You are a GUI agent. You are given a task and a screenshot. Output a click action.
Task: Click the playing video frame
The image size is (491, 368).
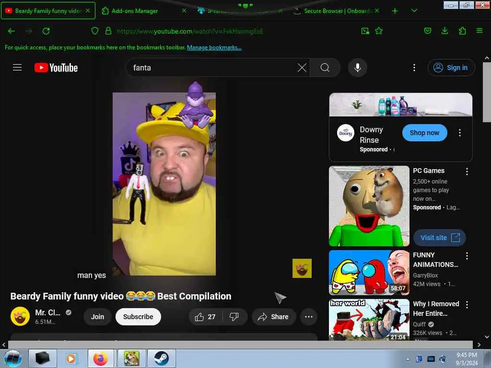[x=164, y=184]
